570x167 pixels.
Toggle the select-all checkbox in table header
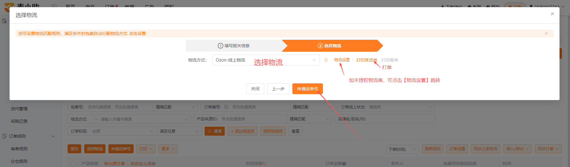[x=73, y=164]
